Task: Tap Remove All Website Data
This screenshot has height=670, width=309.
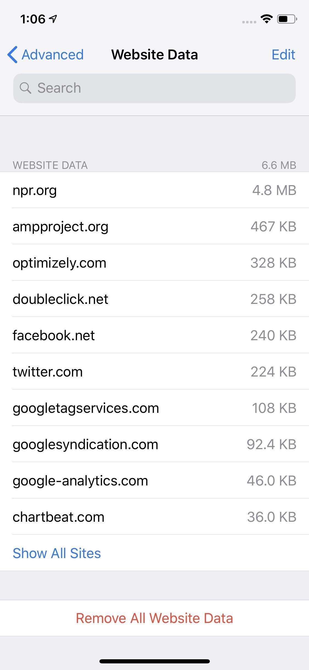Action: 154,618
